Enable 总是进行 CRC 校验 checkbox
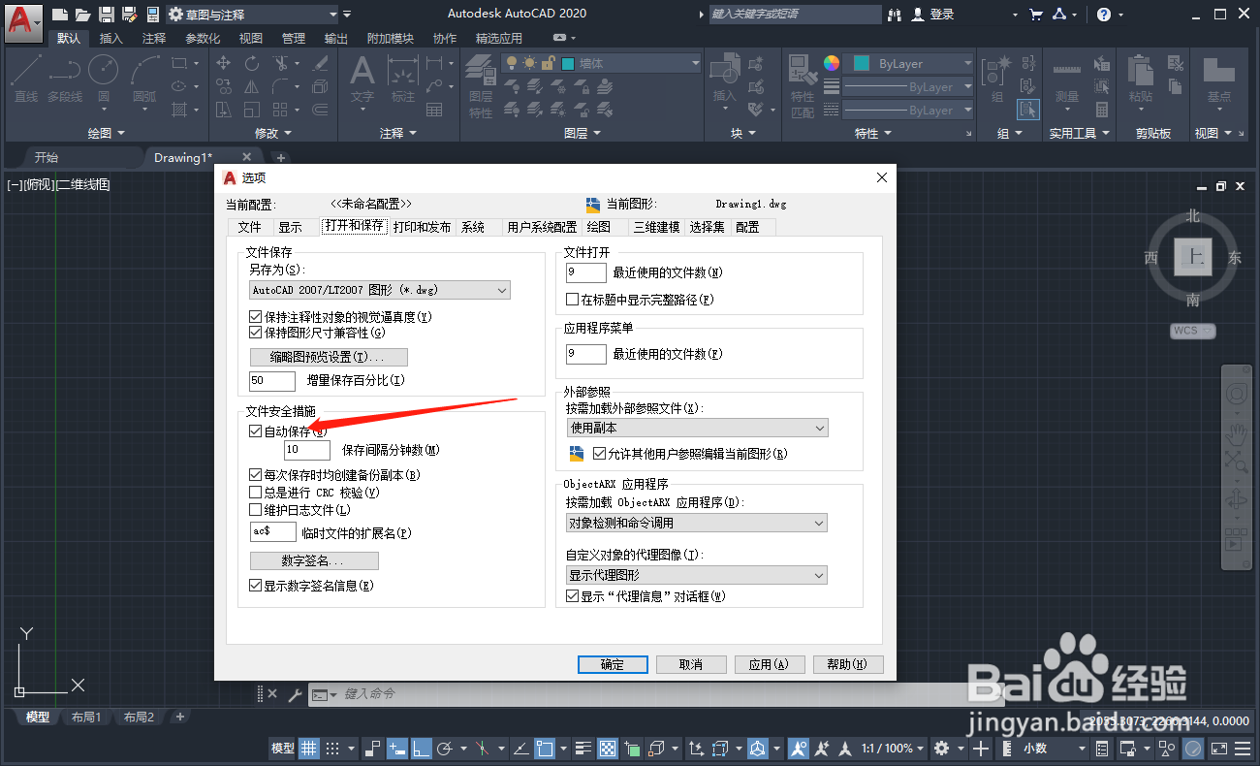This screenshot has width=1260, height=766. pos(256,493)
